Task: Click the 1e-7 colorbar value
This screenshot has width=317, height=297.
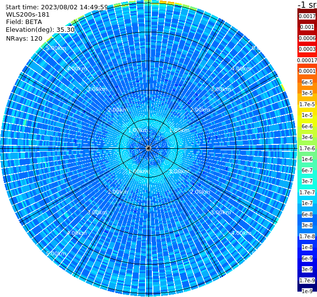Action: [307, 203]
